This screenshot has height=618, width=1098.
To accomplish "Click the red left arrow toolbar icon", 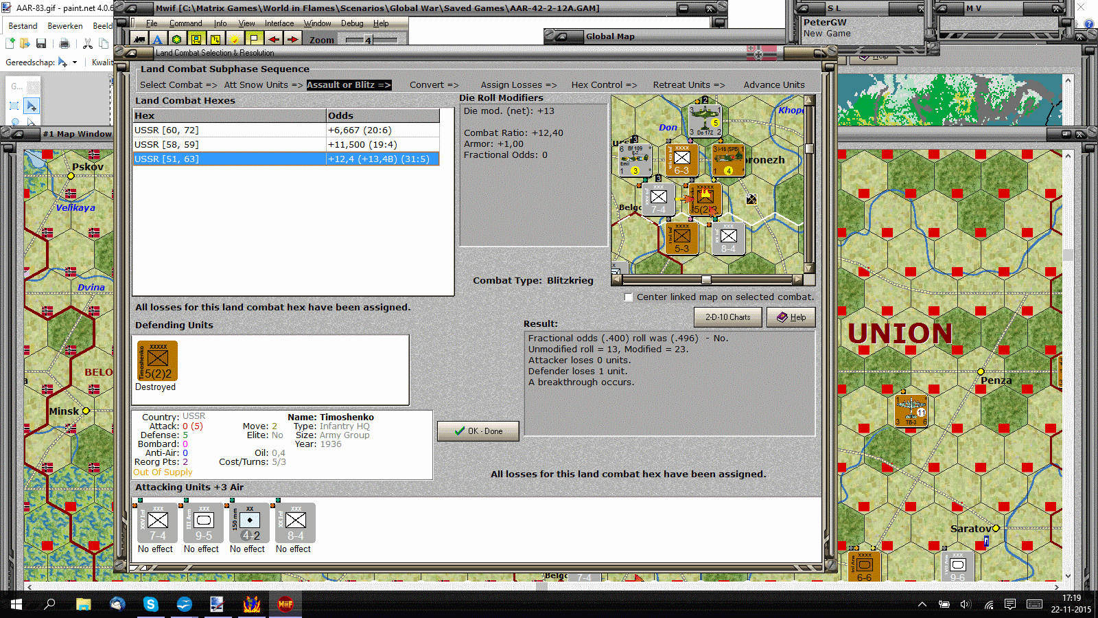I will 274,39.
